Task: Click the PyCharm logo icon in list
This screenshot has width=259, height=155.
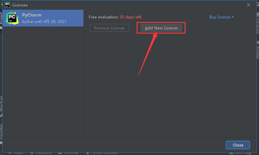Action: coord(12,18)
